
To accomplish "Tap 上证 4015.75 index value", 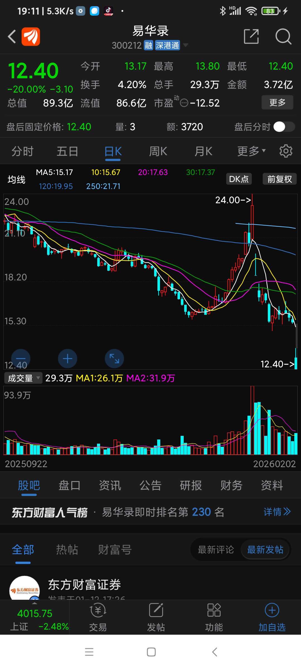I will coord(35,613).
